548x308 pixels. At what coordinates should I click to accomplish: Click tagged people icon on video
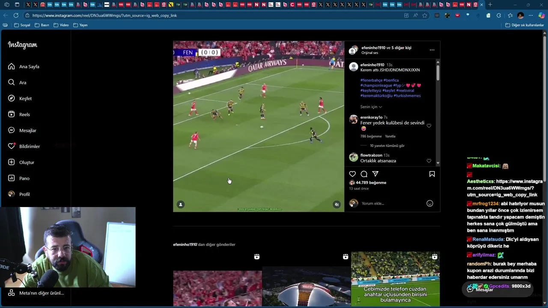tap(181, 204)
